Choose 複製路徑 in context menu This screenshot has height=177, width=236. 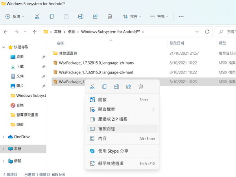pos(122,129)
